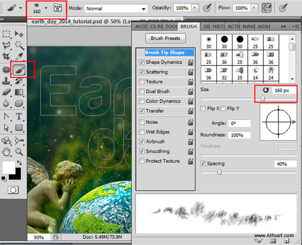The width and height of the screenshot is (302, 245).
Task: Select the Type tool
Action: [x=19, y=116]
